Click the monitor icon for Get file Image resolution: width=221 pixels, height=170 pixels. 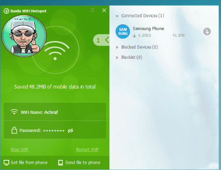point(7,162)
